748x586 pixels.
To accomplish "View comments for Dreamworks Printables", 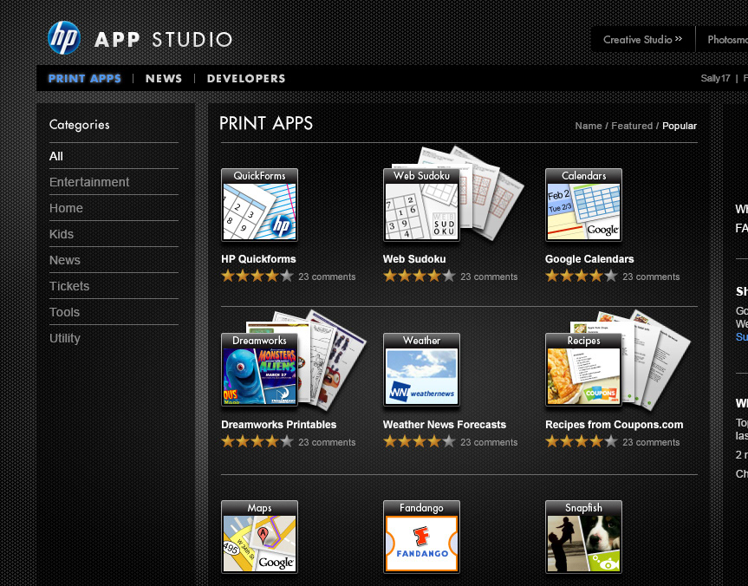I will click(x=327, y=442).
